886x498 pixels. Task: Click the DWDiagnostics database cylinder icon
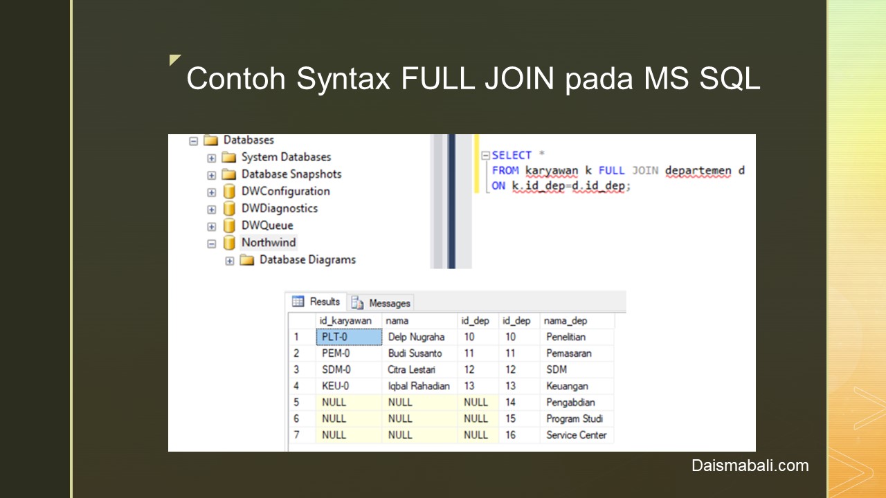[229, 209]
